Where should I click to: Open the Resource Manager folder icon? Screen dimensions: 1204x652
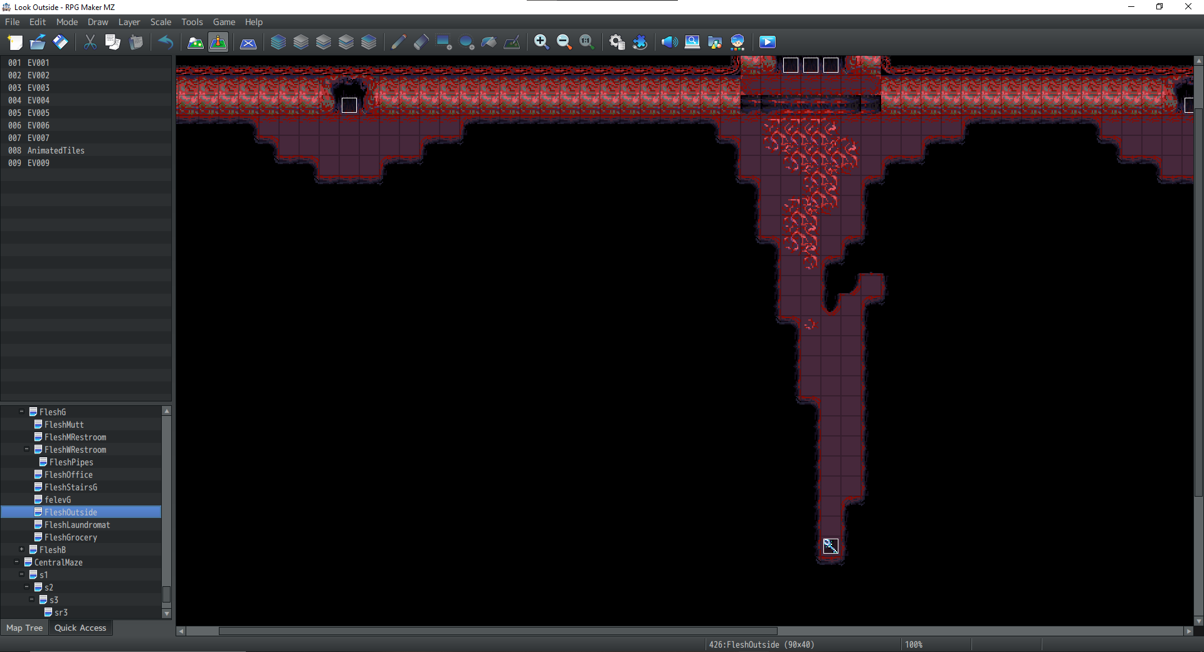715,42
